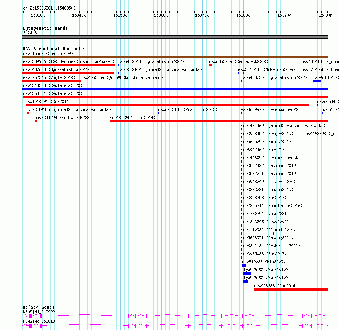Click nsv4060402 (gnomADStructuralVariants) label
The width and height of the screenshot is (339, 330).
coord(160,69)
